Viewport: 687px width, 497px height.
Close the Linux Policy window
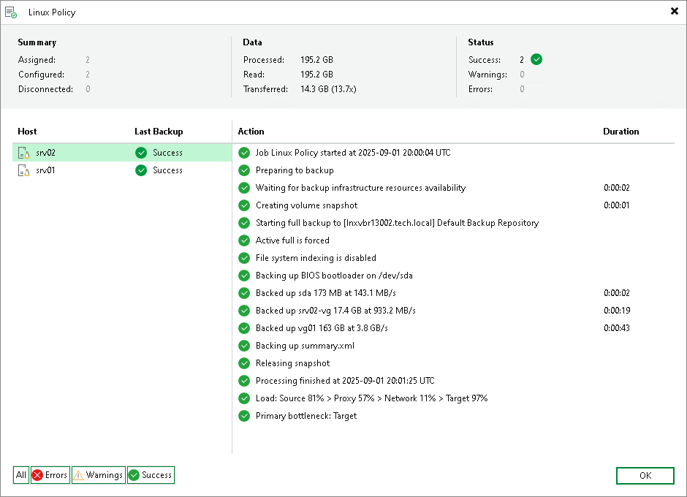coord(675,12)
